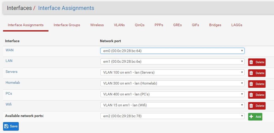Open the Homelab interface link
Screen dimensions: 274x133
13,83
